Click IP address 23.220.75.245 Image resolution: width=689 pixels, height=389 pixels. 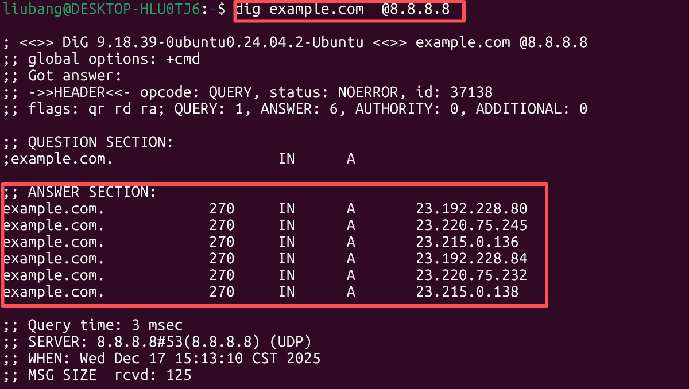(471, 225)
